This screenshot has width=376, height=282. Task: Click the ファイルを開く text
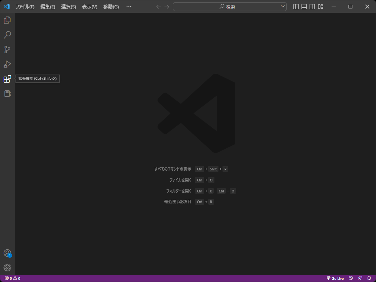click(x=180, y=180)
